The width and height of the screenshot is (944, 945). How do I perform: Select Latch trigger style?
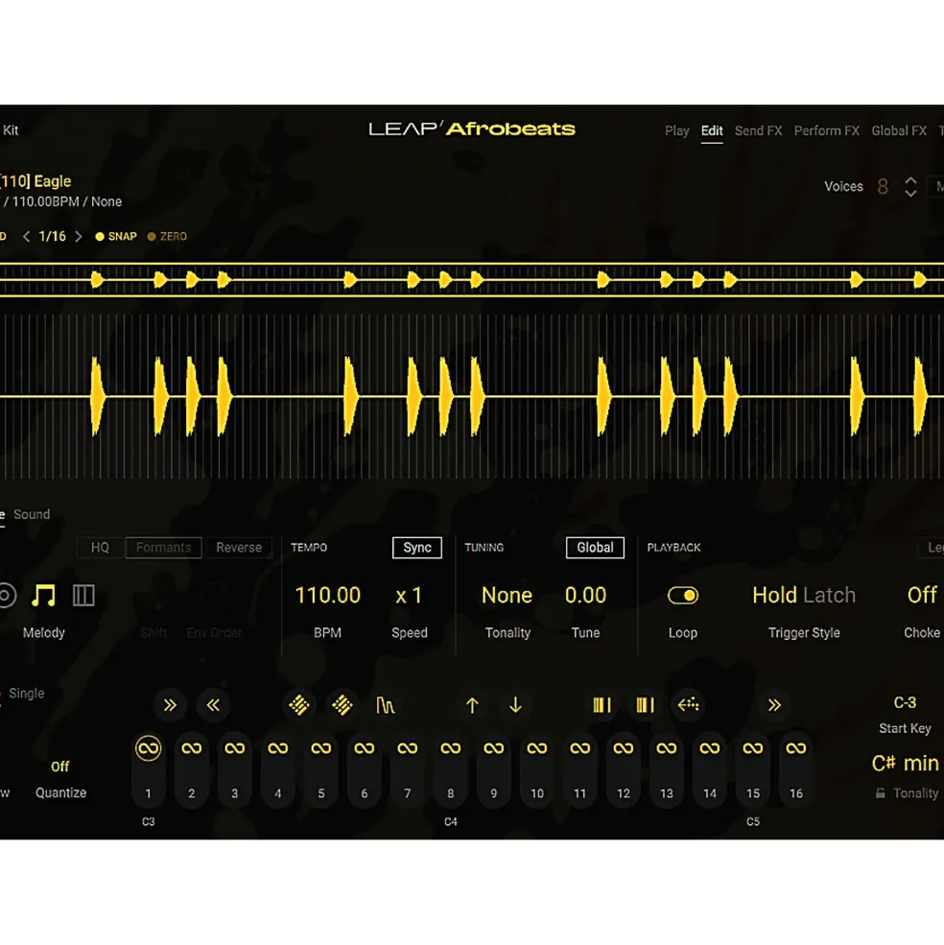830,596
